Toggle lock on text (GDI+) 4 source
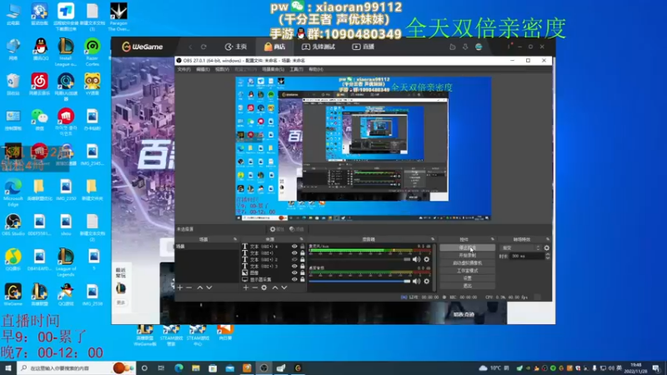 (303, 247)
